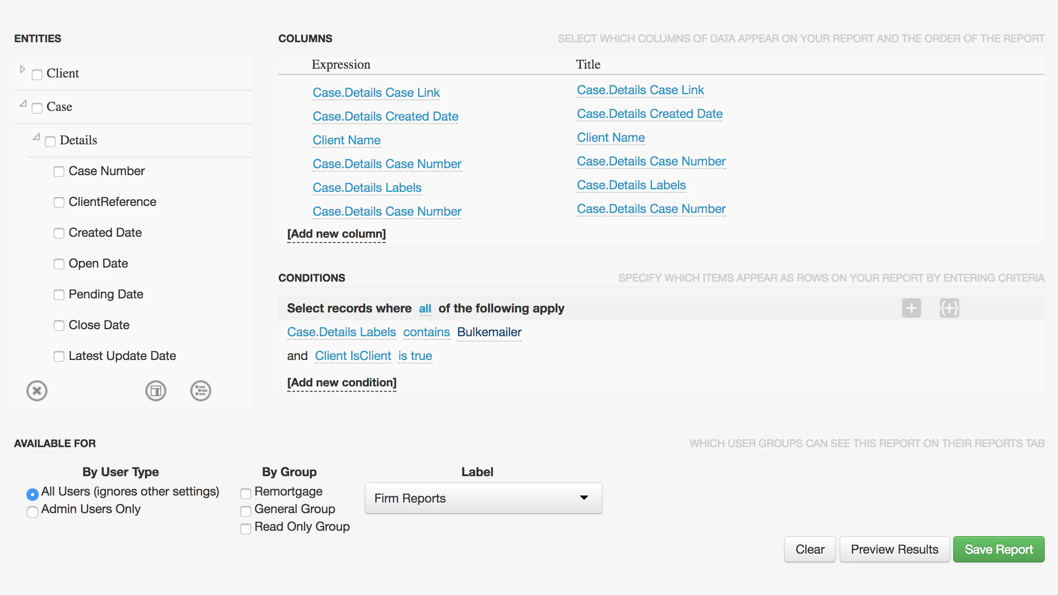Select All Users (ignores other settings)
The height and width of the screenshot is (595, 1058).
[32, 494]
